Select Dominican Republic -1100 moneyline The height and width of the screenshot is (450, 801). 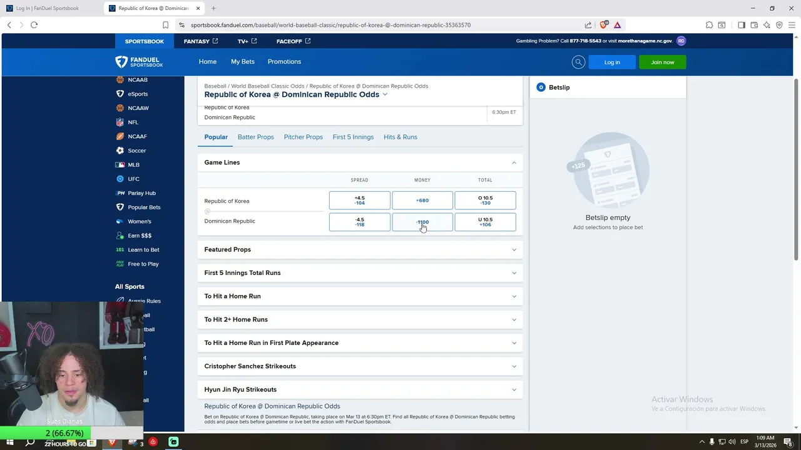coord(422,222)
